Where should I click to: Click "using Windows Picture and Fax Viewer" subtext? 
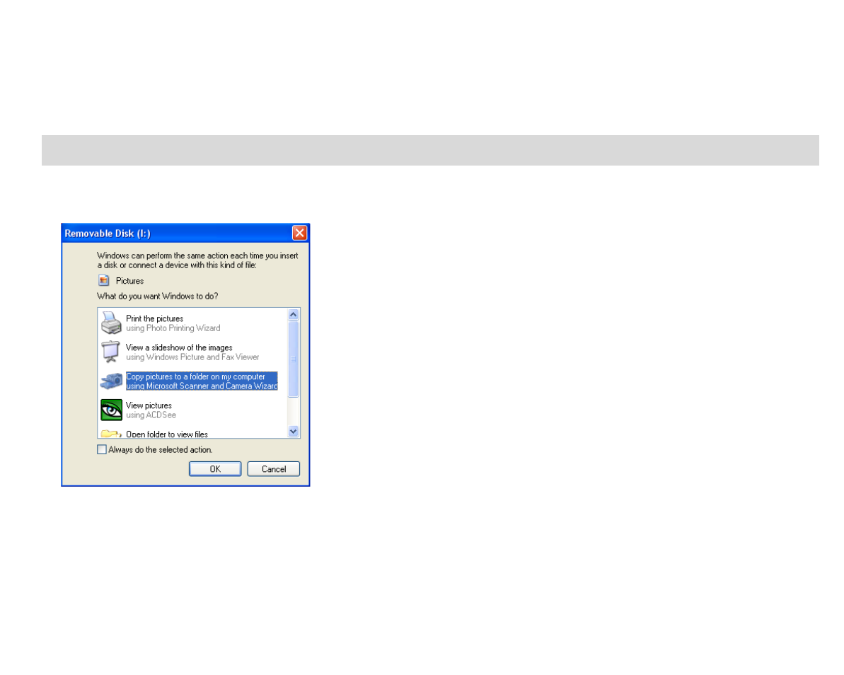[192, 357]
